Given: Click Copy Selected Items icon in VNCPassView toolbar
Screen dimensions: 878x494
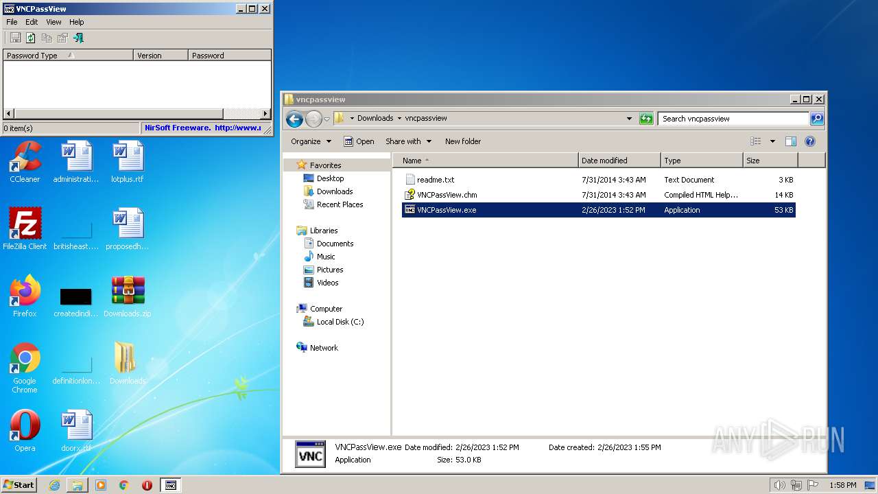Looking at the screenshot, I should click(x=47, y=38).
